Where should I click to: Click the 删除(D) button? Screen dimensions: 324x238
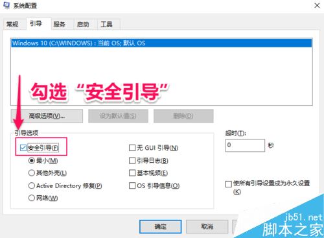click(183, 116)
